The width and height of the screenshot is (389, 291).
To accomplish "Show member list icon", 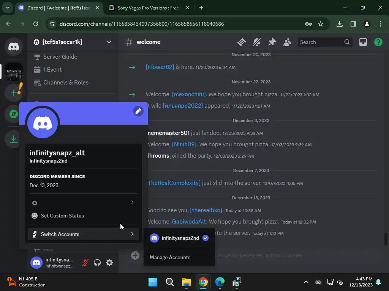I will click(x=287, y=42).
